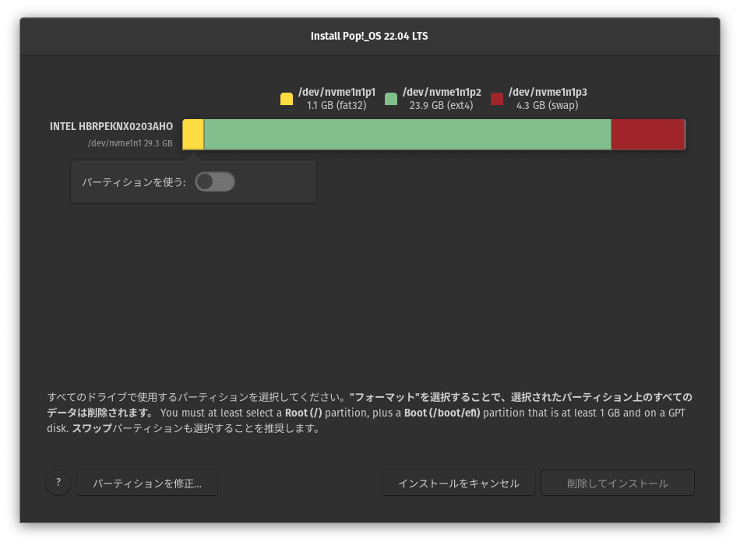
Task: Open パーティションを修正... partition editor
Action: tap(147, 483)
